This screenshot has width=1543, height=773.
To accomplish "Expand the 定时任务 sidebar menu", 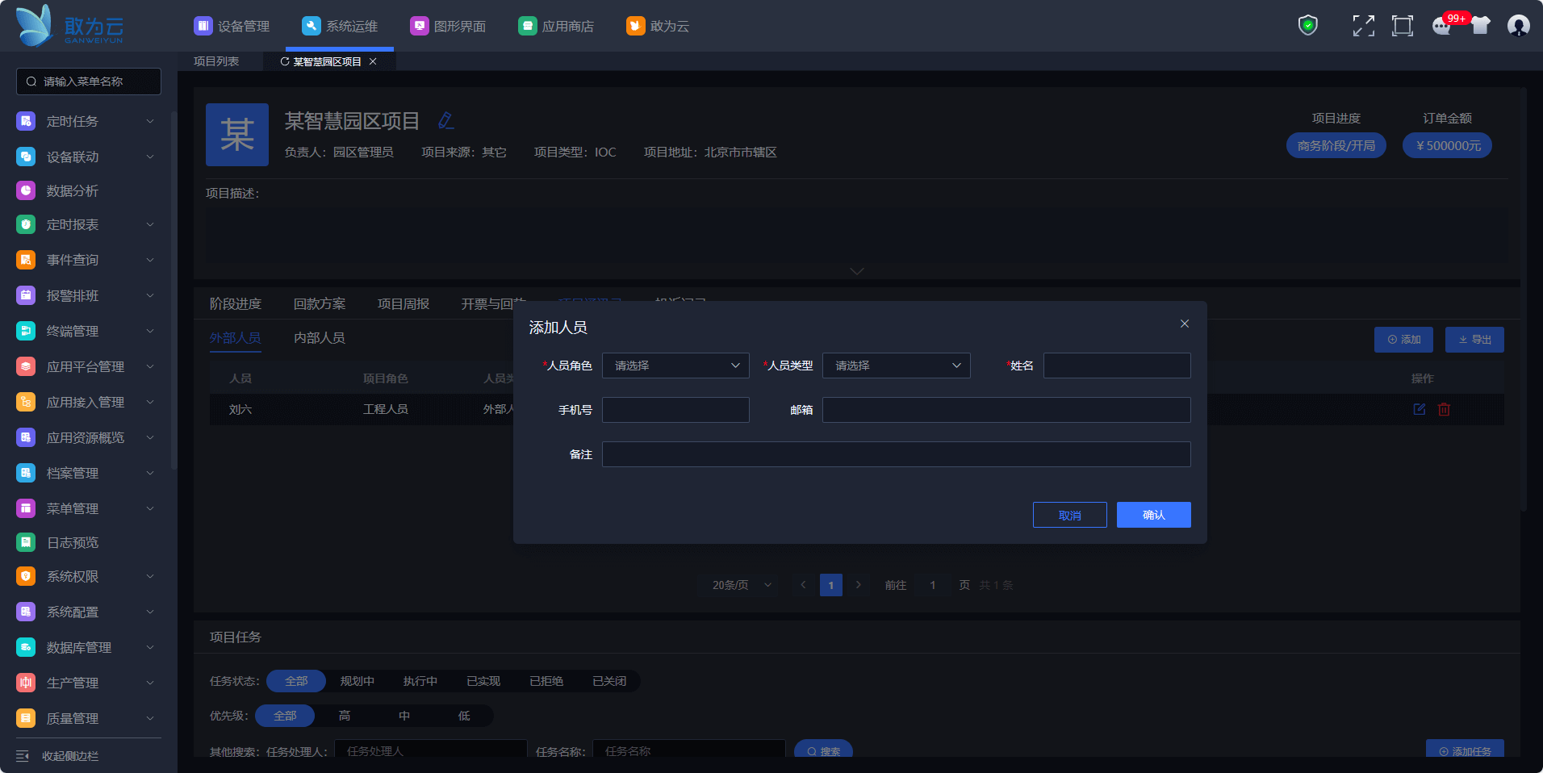I will pyautogui.click(x=85, y=121).
